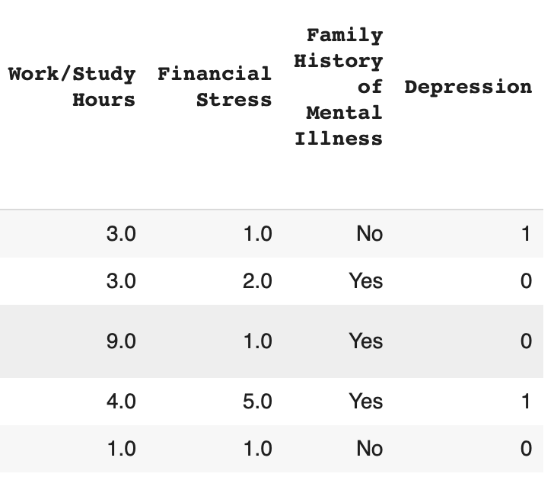Click Family History of Mental Illness header
This screenshot has height=477, width=554.
tap(339, 87)
